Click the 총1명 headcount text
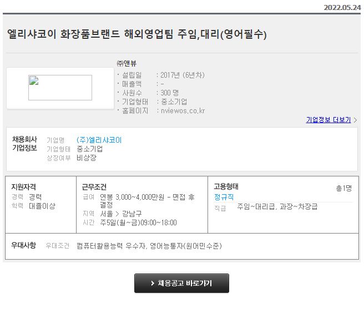Image resolution: width=364 pixels, height=314 pixels. 344,188
